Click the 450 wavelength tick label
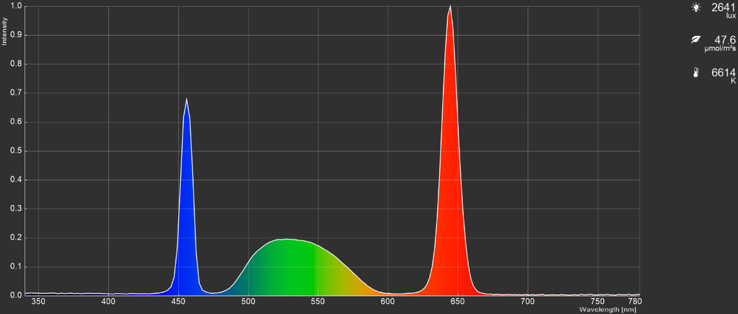The height and width of the screenshot is (314, 738). point(178,302)
